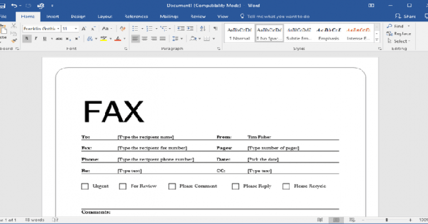
Task: Sort the selected text
Action: point(202,29)
